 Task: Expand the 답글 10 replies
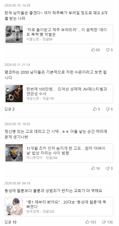[11, 222]
